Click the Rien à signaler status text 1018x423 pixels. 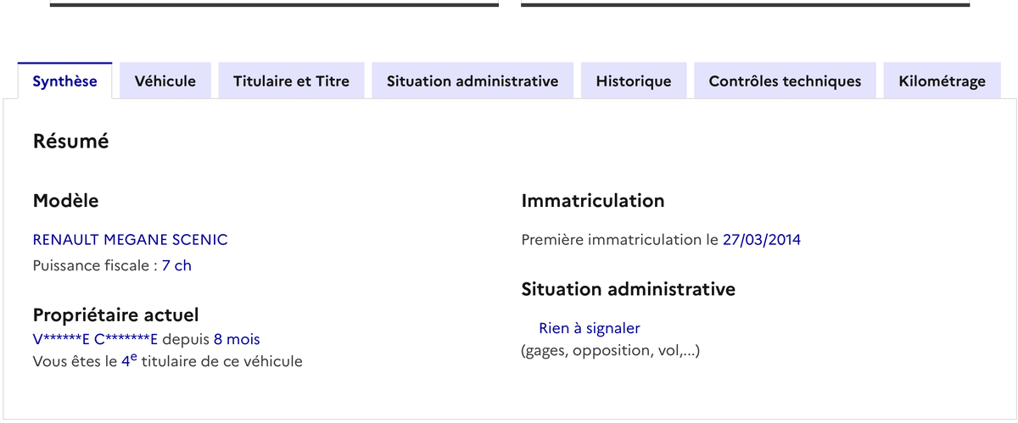coord(589,328)
